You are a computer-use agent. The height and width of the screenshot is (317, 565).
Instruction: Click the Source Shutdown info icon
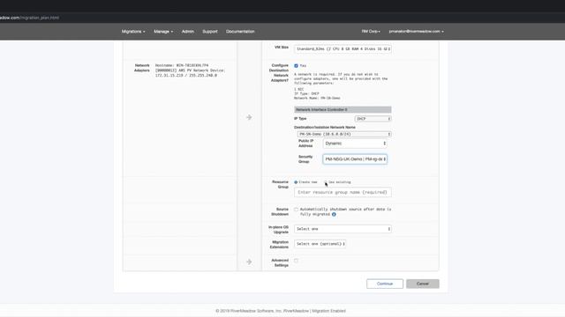coord(334,215)
